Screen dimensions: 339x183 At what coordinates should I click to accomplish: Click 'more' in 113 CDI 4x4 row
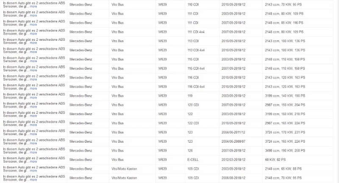pyautogui.click(x=33, y=52)
